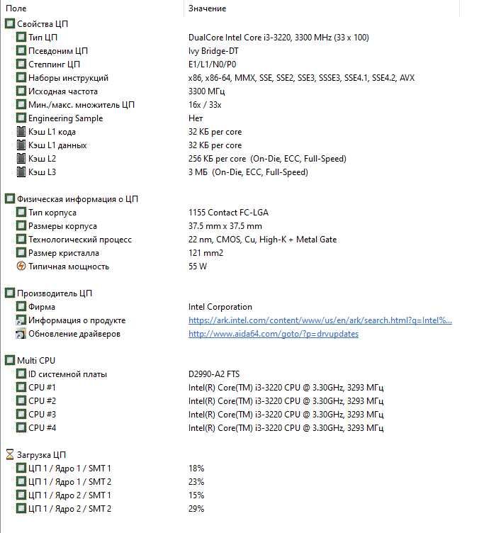Click the 'Физическая информация о ЦП' section icon
The image size is (479, 533).
[10, 199]
